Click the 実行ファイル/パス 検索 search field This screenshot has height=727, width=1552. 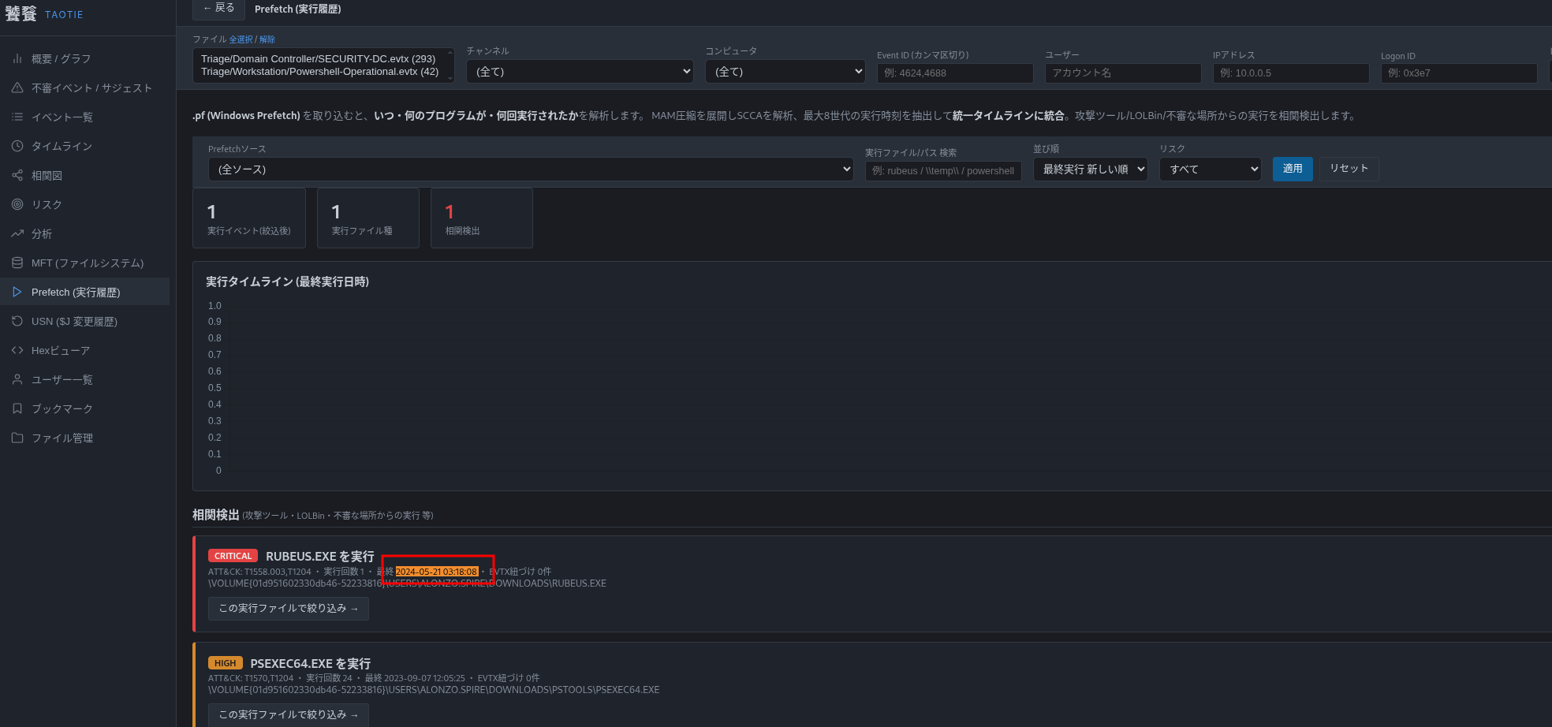click(943, 170)
